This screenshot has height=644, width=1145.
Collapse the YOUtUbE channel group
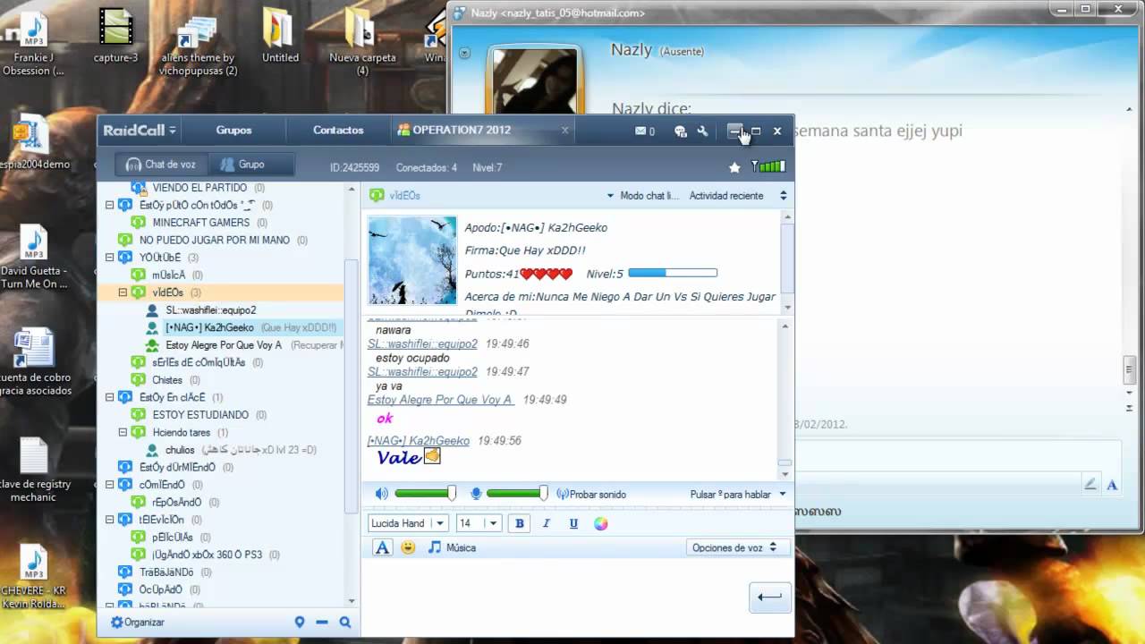110,258
